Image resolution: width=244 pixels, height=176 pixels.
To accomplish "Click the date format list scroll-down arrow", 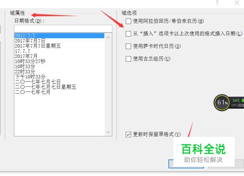I will click(x=108, y=132).
